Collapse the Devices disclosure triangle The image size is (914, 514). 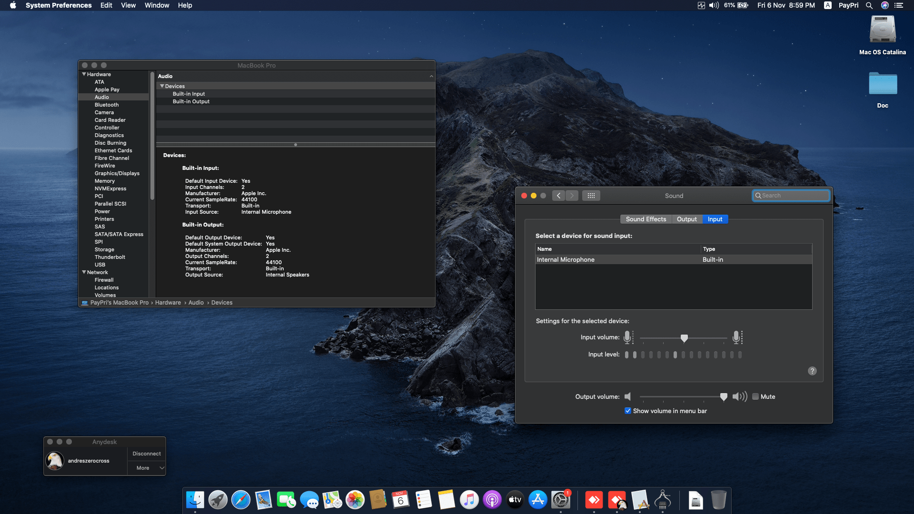coord(162,86)
